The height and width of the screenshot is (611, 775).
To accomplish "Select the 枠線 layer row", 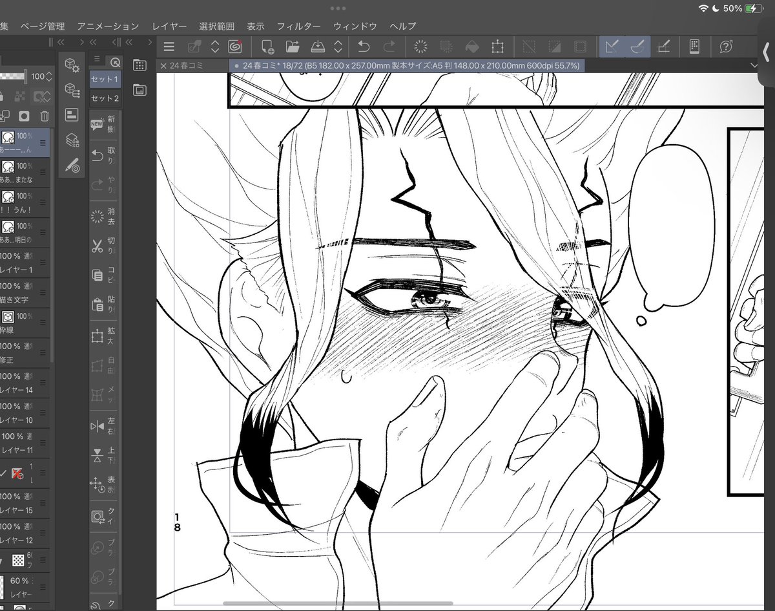I will pos(26,323).
